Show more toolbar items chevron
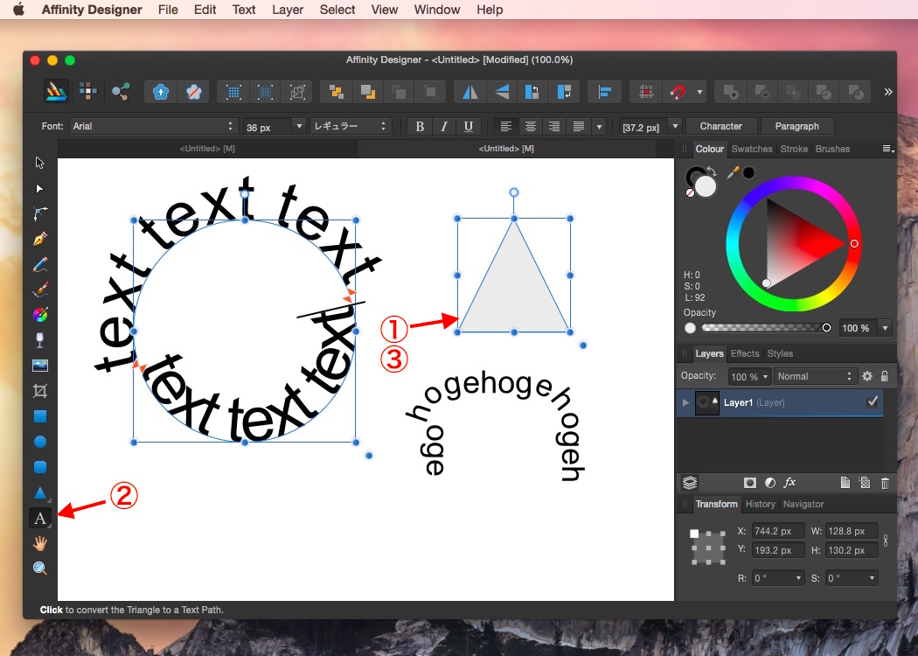This screenshot has height=656, width=918. pyautogui.click(x=888, y=92)
